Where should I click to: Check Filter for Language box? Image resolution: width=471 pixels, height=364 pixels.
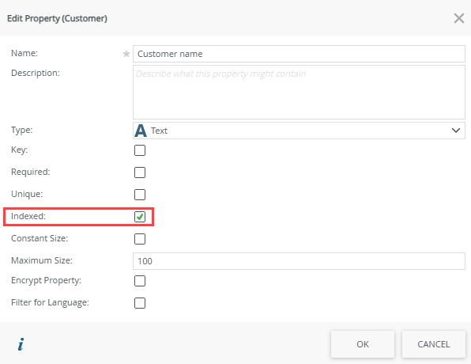tap(140, 303)
